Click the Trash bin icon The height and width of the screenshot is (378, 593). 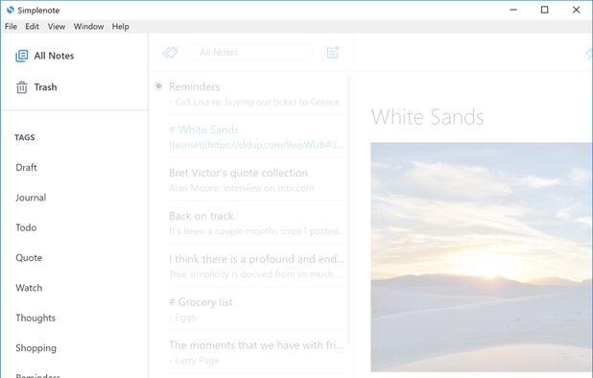[x=21, y=87]
